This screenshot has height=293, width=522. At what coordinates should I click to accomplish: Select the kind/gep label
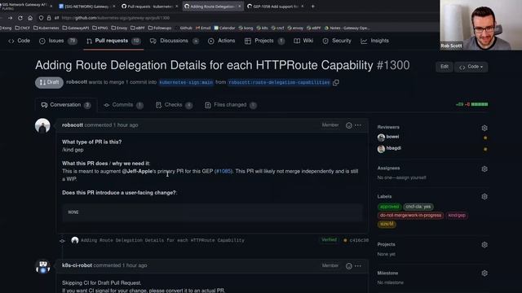coord(457,215)
